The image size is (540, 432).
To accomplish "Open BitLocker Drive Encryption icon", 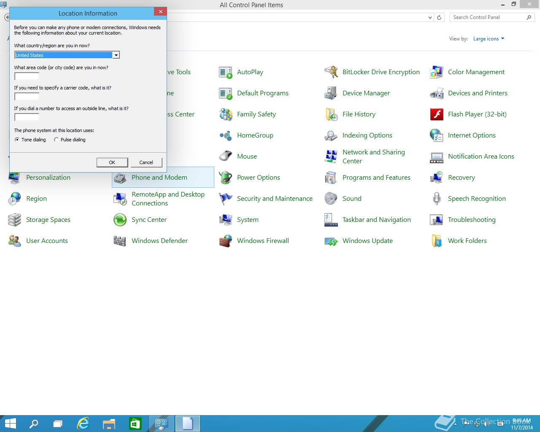I will point(331,72).
